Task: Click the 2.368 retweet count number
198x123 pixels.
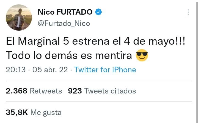Action: (x=16, y=91)
